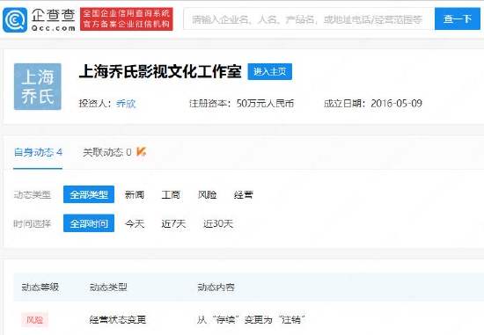Click the 经营状态变更 table cell

pyautogui.click(x=118, y=319)
